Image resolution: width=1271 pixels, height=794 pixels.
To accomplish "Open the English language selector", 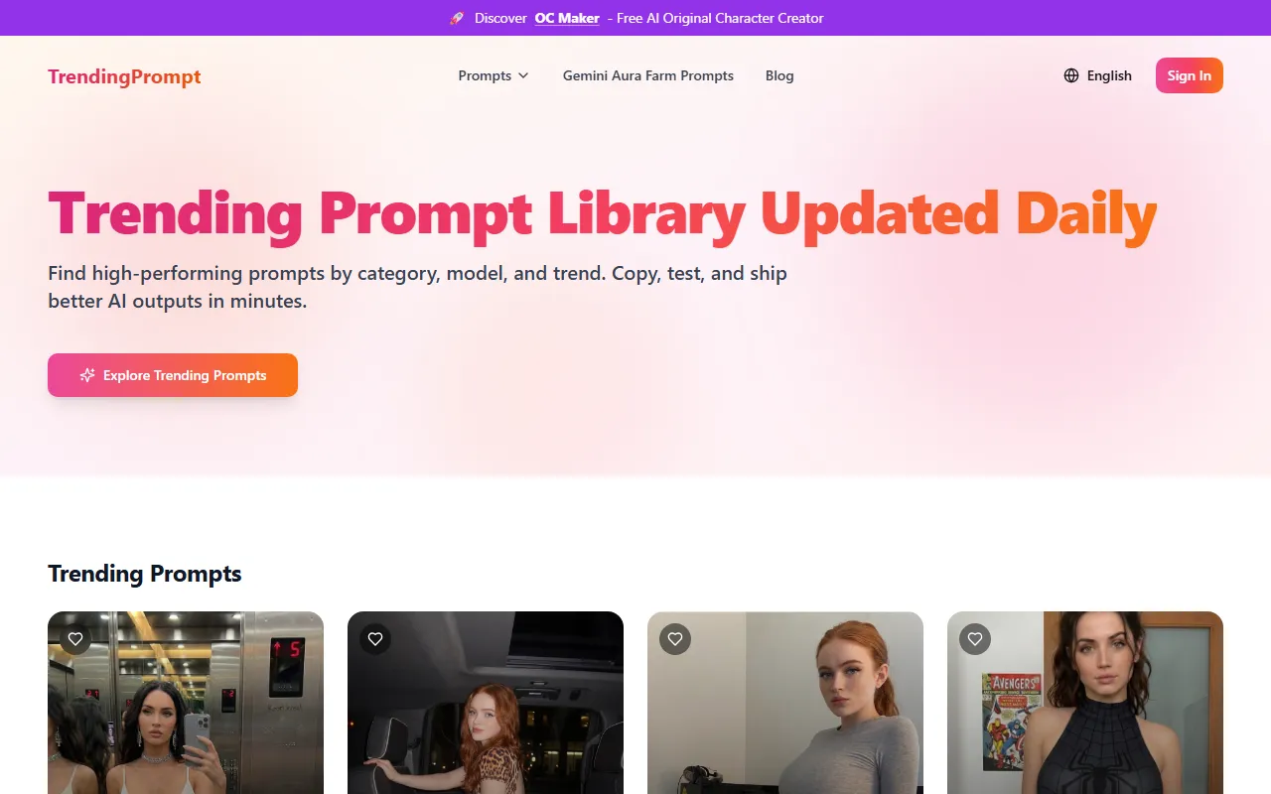I will tap(1098, 75).
